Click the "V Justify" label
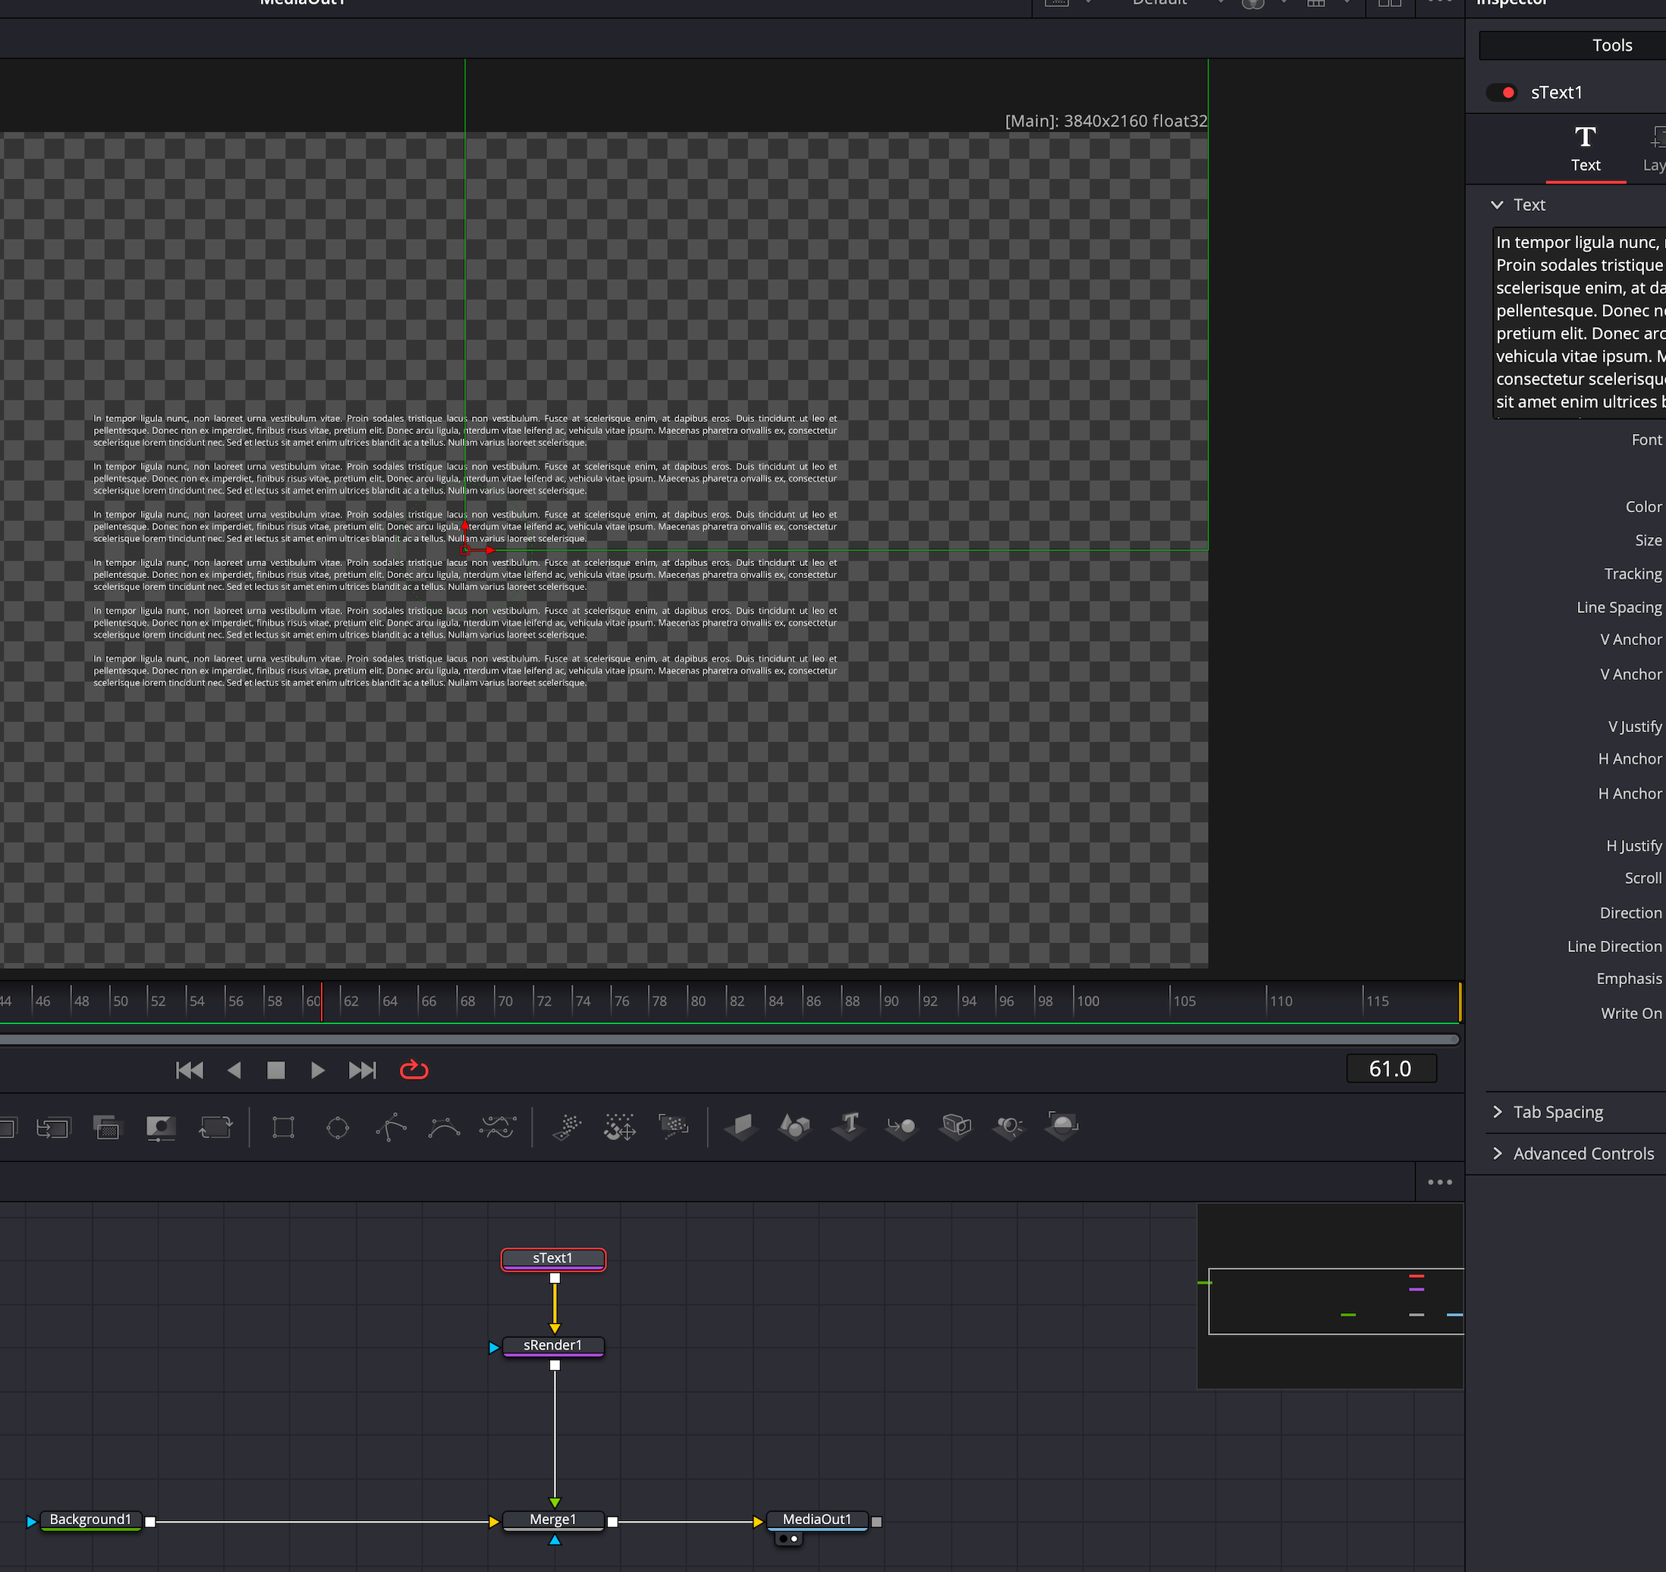Viewport: 1666px width, 1572px height. tap(1634, 727)
